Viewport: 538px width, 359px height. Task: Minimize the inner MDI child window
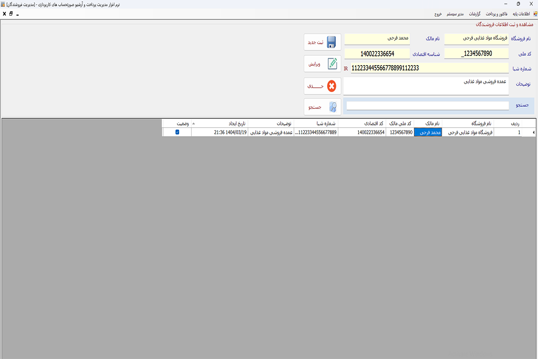pyautogui.click(x=17, y=14)
